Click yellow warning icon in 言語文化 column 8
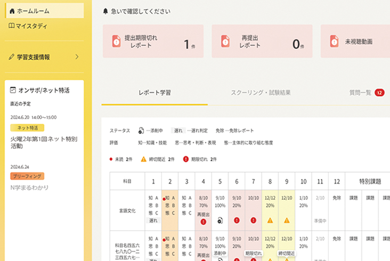The height and width of the screenshot is (261, 390). (270, 219)
